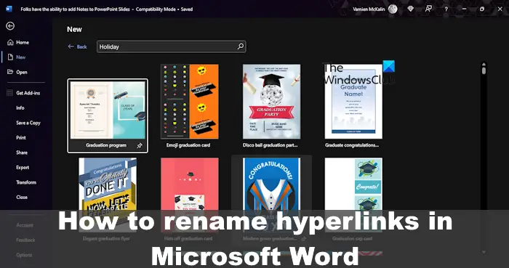Viewport: 509px width, 268px height.
Task: Click the search magnifier icon
Action: [x=240, y=46]
